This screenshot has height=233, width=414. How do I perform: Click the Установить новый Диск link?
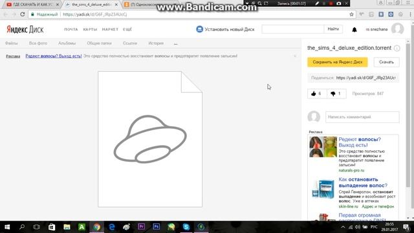point(230,29)
